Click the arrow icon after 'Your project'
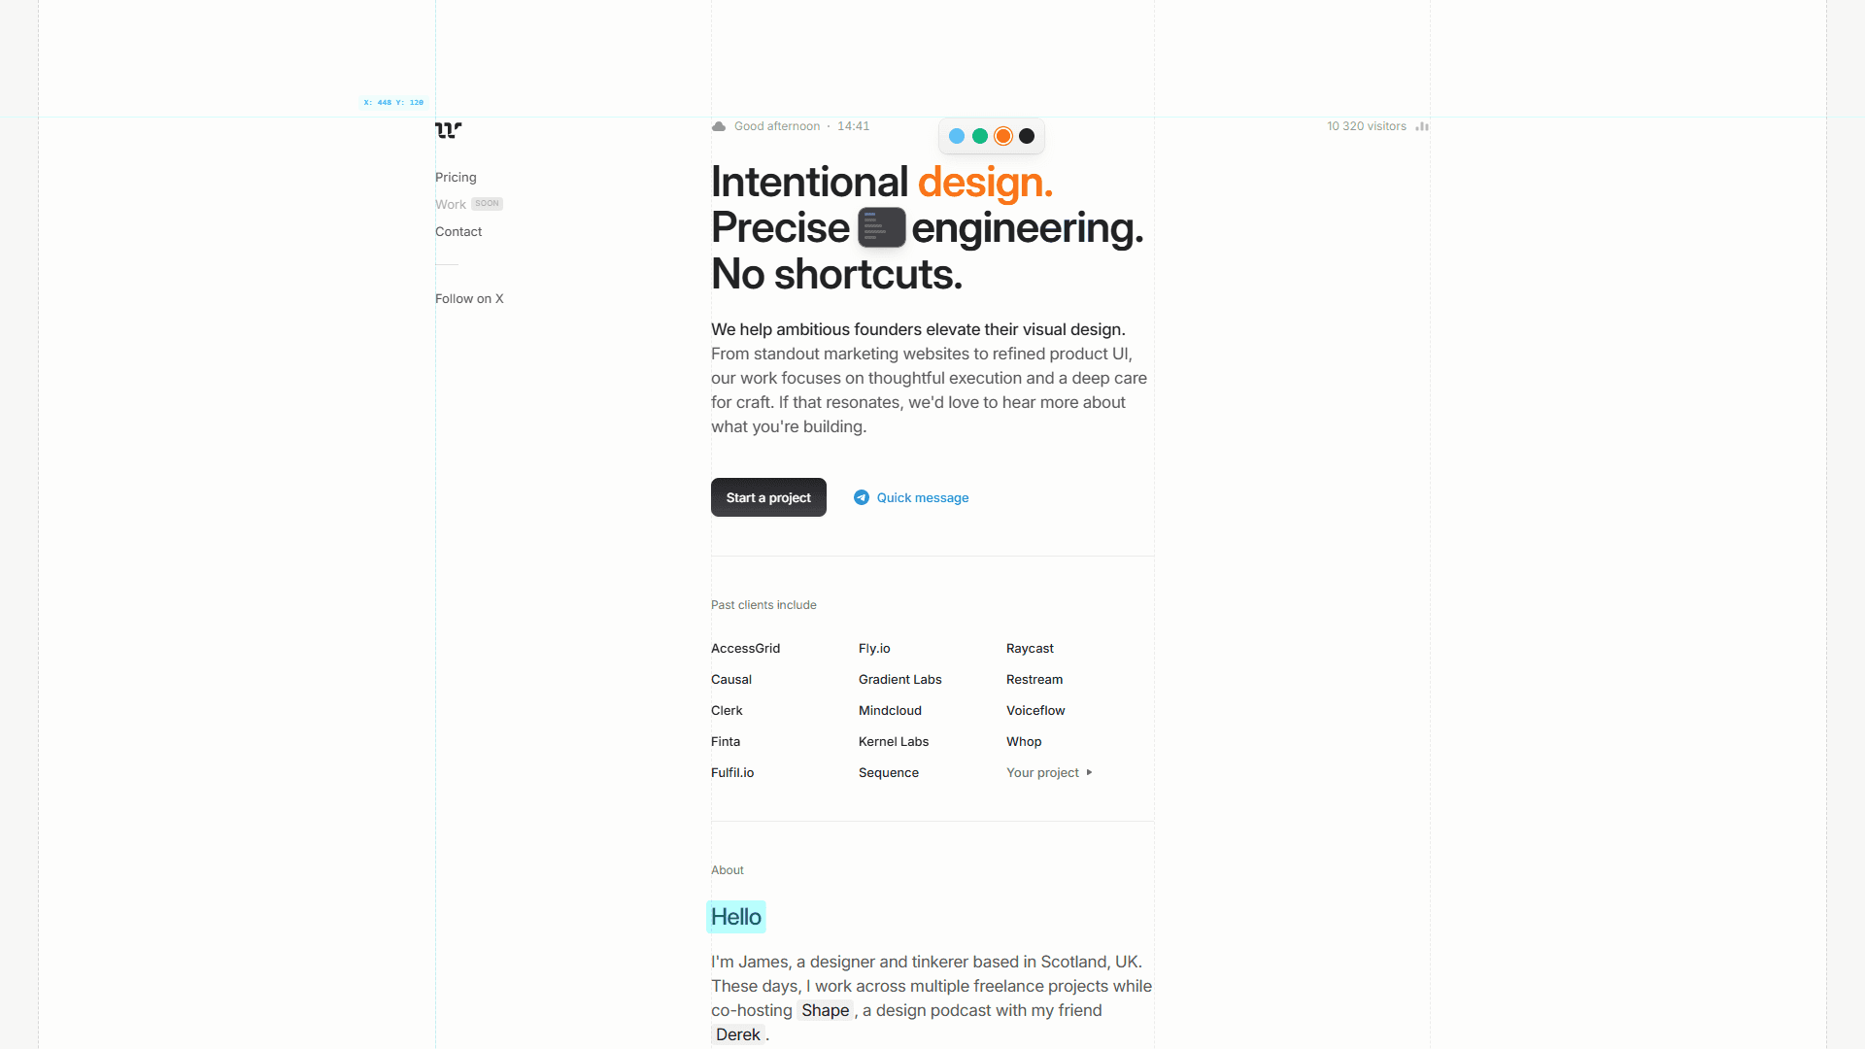This screenshot has height=1049, width=1865. tap(1090, 772)
